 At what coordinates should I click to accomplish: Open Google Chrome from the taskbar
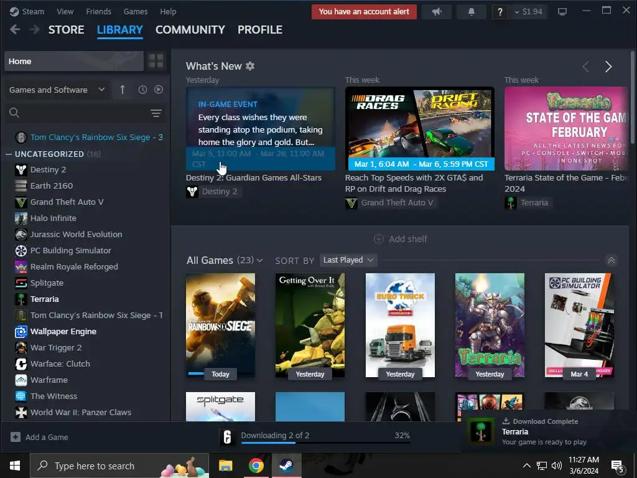[256, 466]
